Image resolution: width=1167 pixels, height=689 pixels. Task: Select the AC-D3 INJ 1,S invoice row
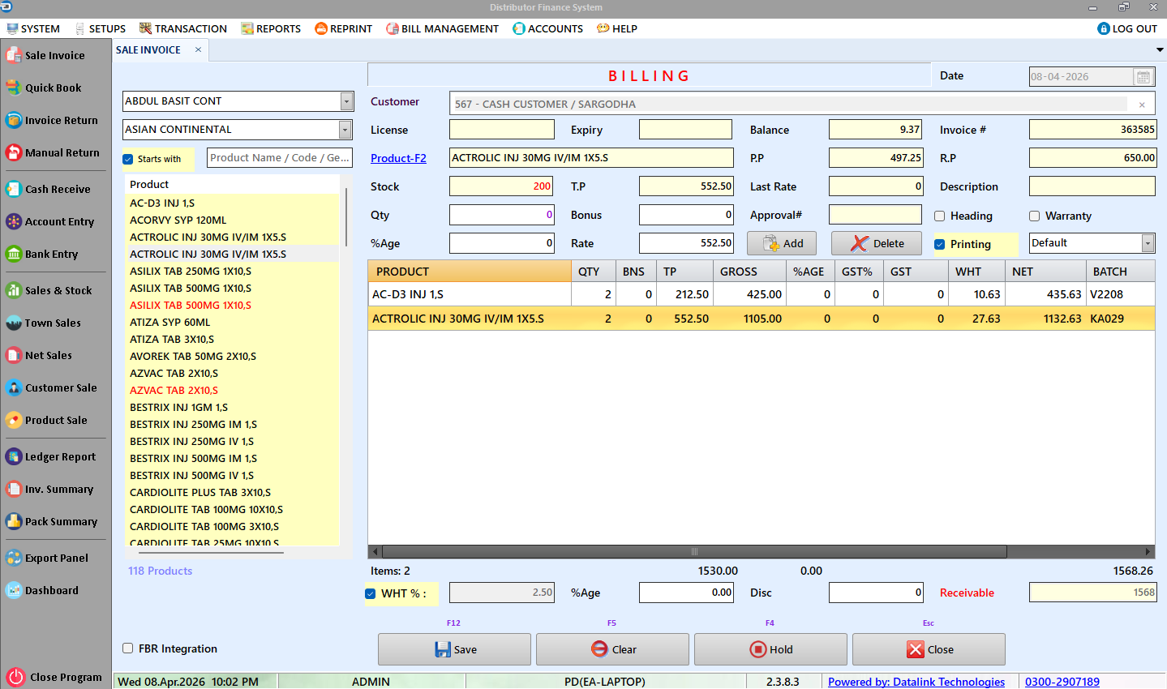[x=762, y=294]
